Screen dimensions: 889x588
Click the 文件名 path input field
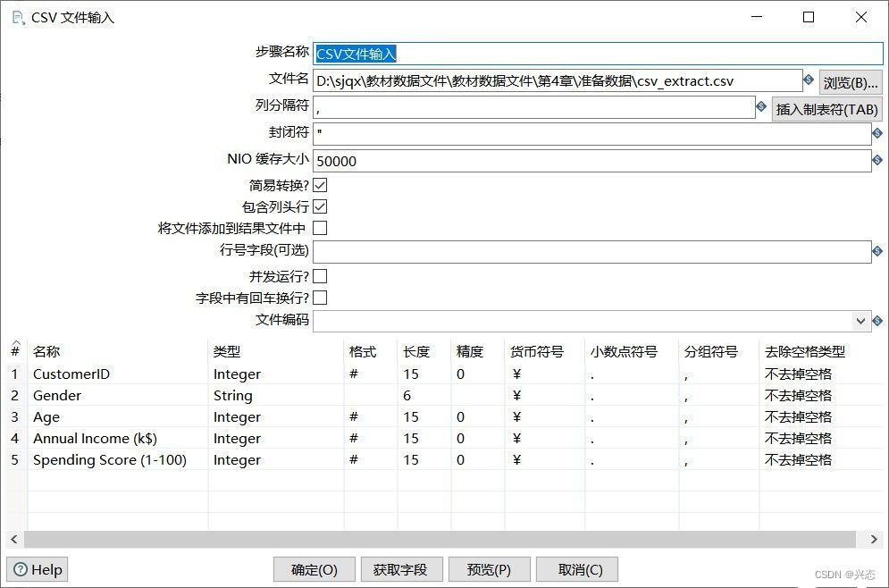tap(558, 80)
